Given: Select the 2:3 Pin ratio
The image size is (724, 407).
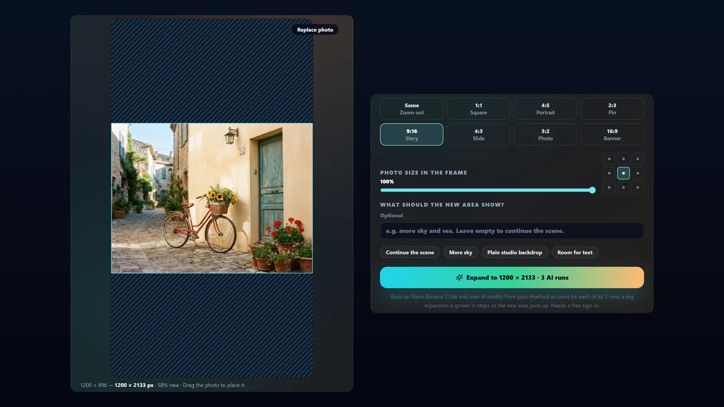Looking at the screenshot, I should tap(612, 109).
